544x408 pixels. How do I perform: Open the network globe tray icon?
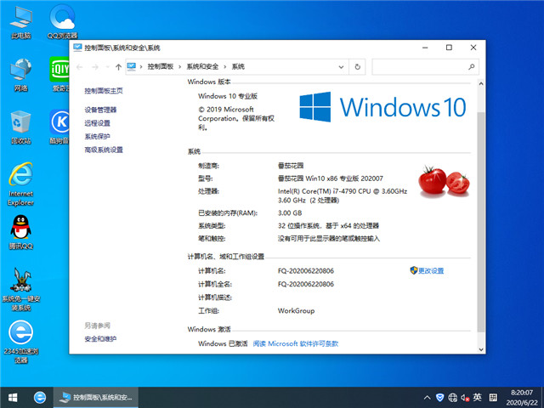click(452, 398)
